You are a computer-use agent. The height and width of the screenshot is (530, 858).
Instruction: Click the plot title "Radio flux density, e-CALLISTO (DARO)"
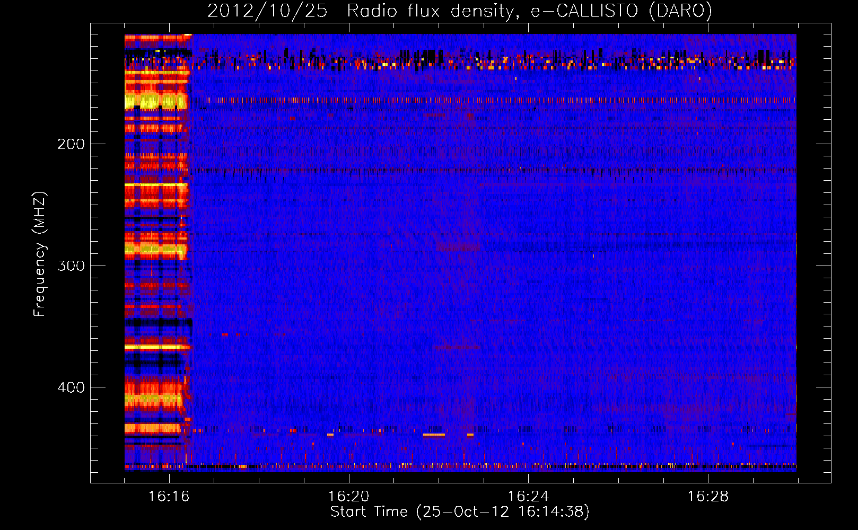[530, 11]
